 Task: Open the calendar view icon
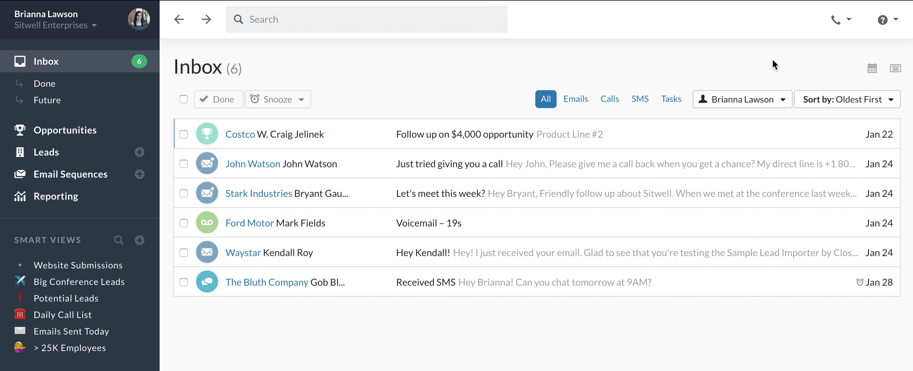point(872,68)
